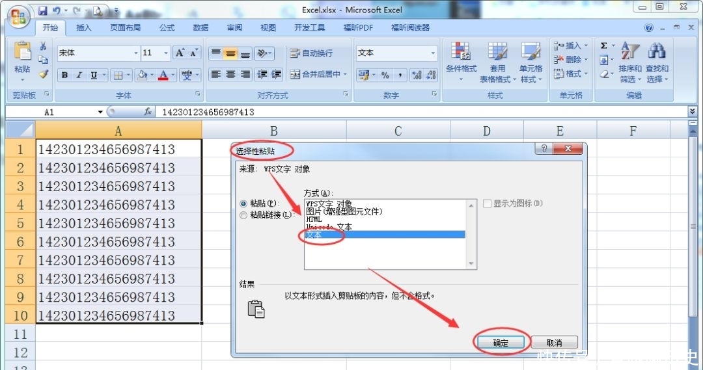Increase decimal places
This screenshot has height=370, width=703.
[417, 75]
